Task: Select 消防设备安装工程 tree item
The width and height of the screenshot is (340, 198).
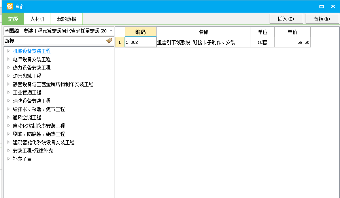Action: (32, 101)
